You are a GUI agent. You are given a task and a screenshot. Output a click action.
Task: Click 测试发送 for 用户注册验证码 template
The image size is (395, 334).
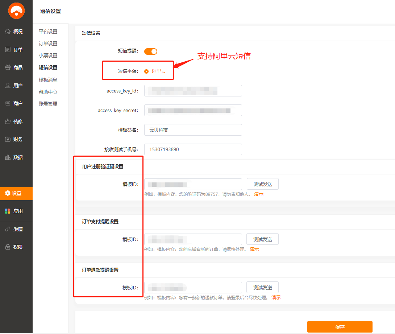[x=263, y=184]
